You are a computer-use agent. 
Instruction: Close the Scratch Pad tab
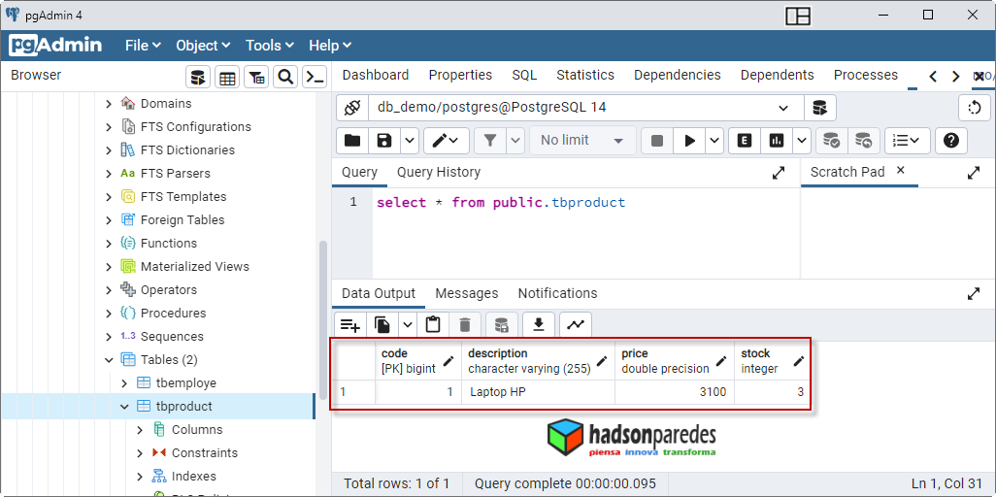(x=900, y=170)
